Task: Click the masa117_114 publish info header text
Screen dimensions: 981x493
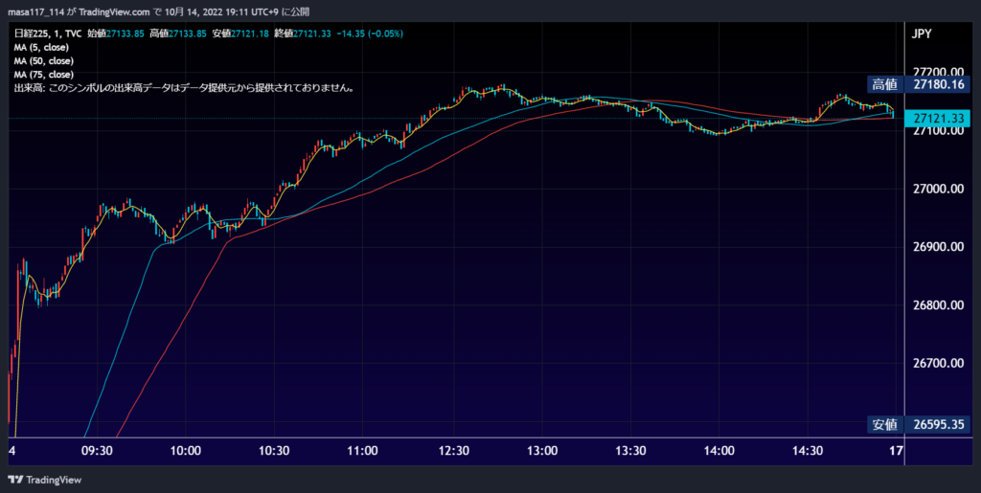Action: click(158, 11)
